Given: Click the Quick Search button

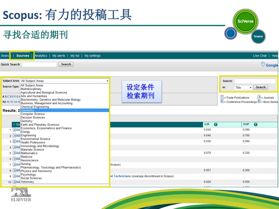Looking at the screenshot, I should (x=66, y=64).
